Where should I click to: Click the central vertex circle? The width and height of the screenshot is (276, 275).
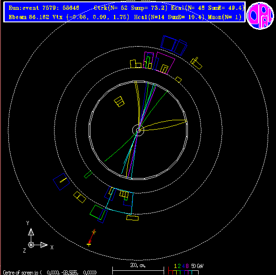pos(138,130)
